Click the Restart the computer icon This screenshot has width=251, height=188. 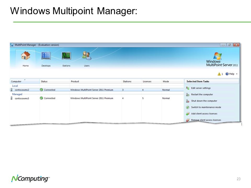point(188,95)
